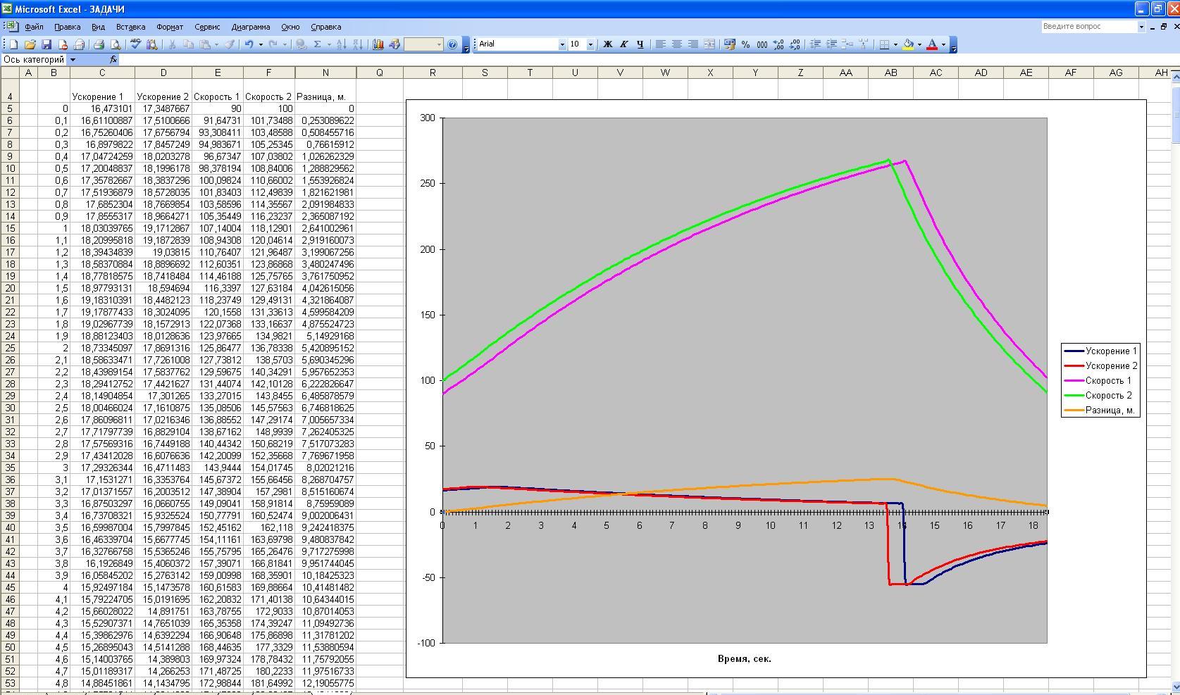1180x695 pixels.
Task: Expand the Undo history dropdown arrow
Action: click(x=261, y=44)
